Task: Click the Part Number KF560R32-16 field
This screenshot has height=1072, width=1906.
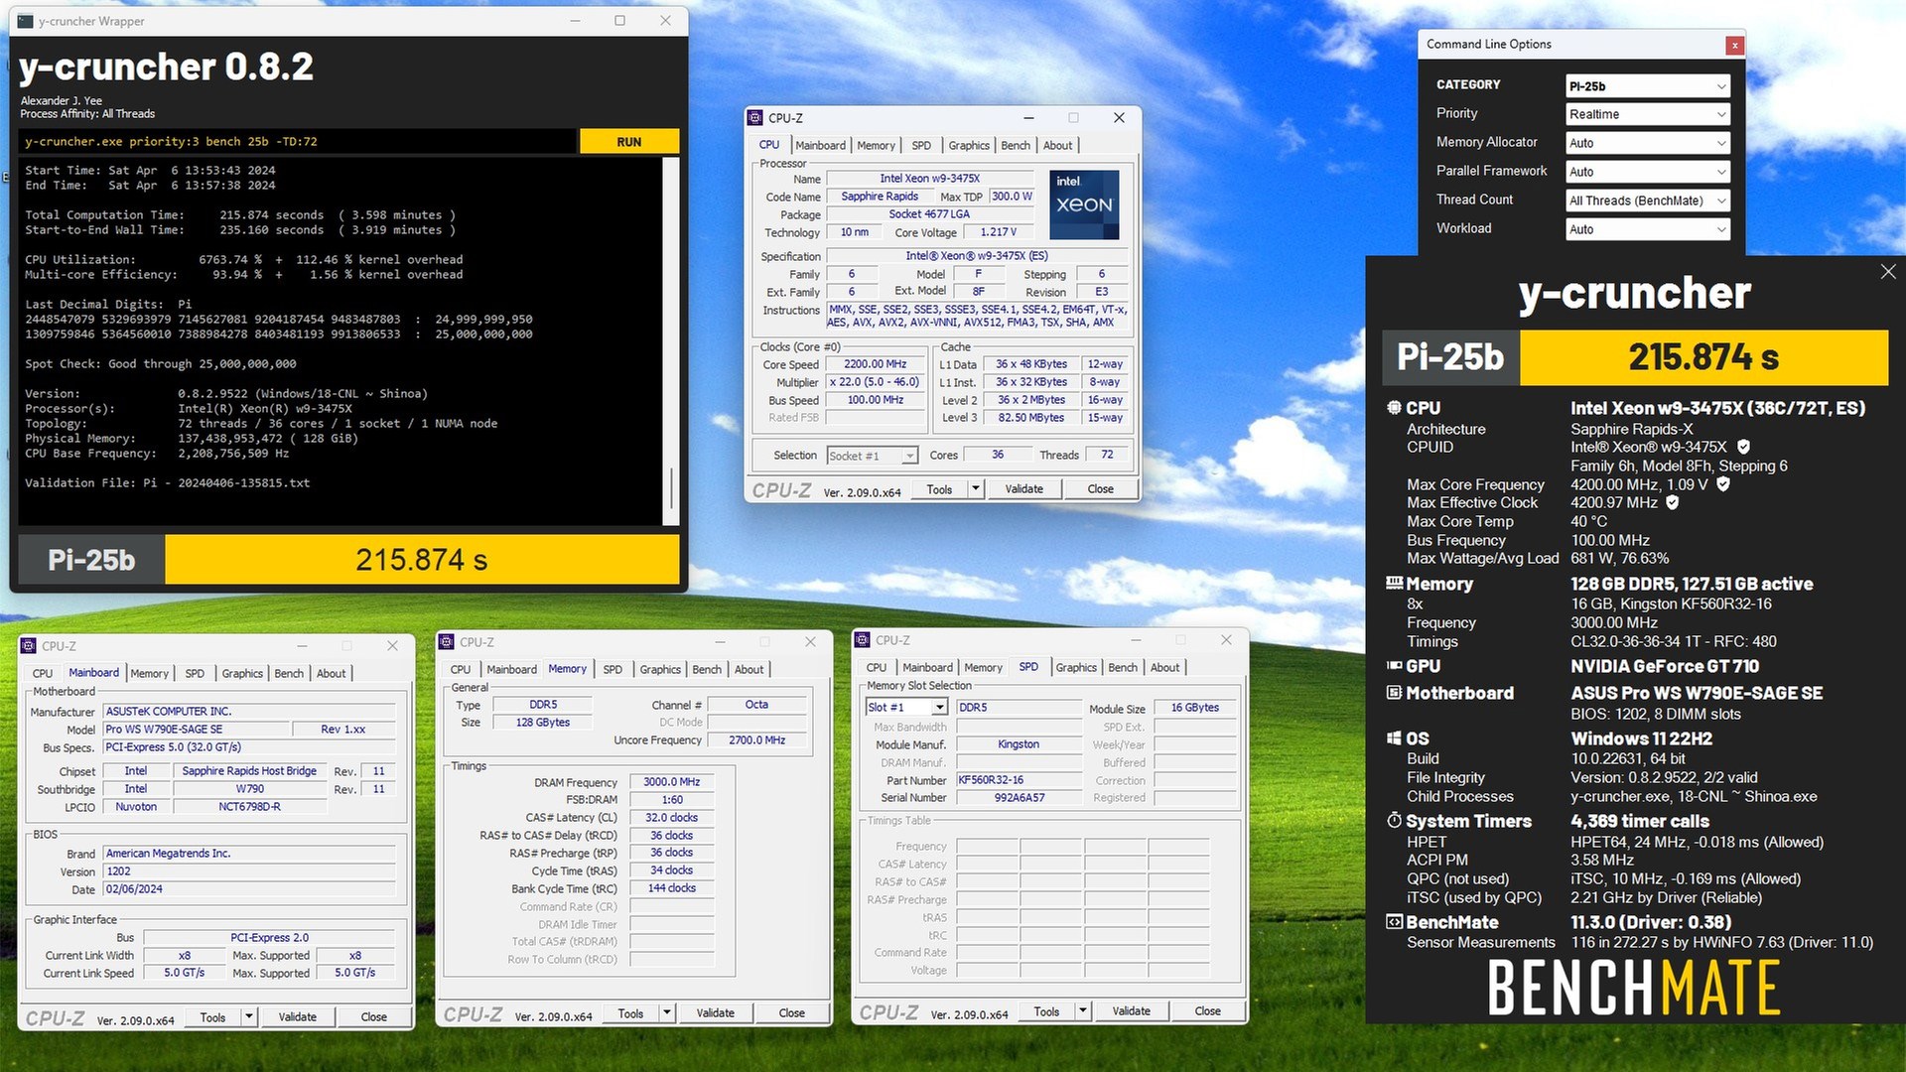Action: tap(1019, 780)
